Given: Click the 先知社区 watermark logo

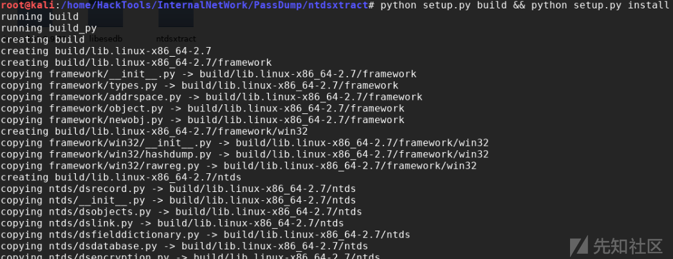Looking at the screenshot, I should [x=616, y=246].
